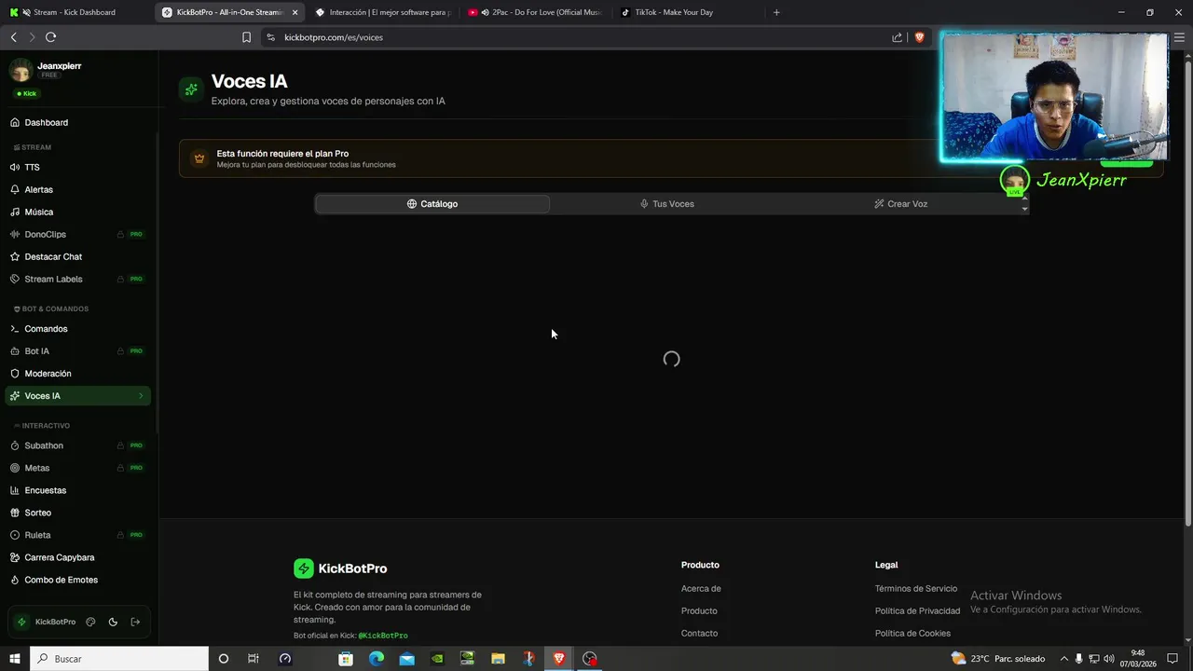Screen dimensions: 1193x671
Task: Go back to the previous page
Action: (13, 37)
